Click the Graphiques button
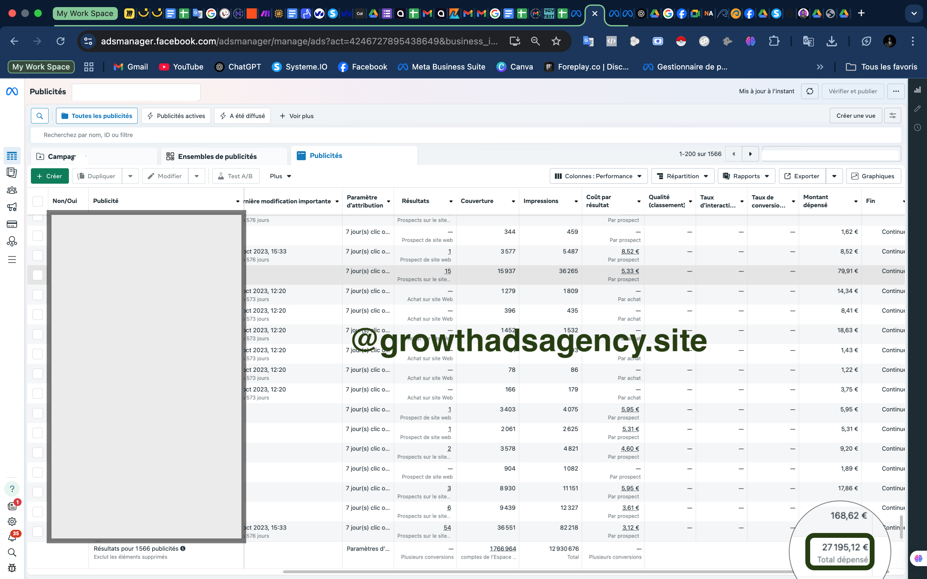Image resolution: width=927 pixels, height=579 pixels. [x=873, y=176]
